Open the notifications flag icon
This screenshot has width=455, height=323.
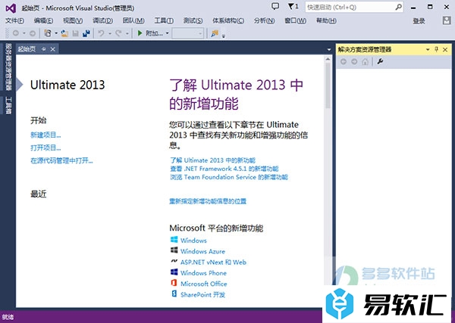[291, 6]
